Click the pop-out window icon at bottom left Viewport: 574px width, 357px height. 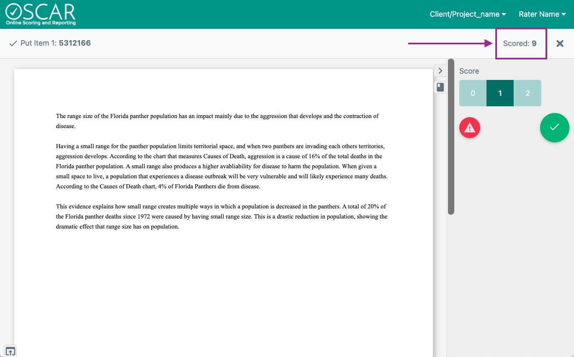(x=10, y=351)
